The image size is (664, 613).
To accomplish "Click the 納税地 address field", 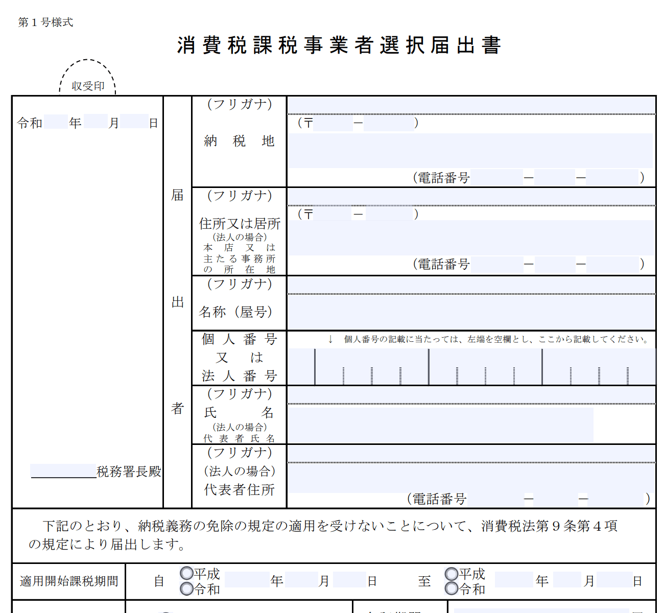I will pyautogui.click(x=470, y=151).
